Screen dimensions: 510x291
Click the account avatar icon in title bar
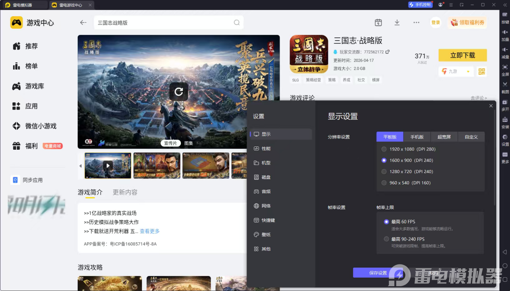441,5
